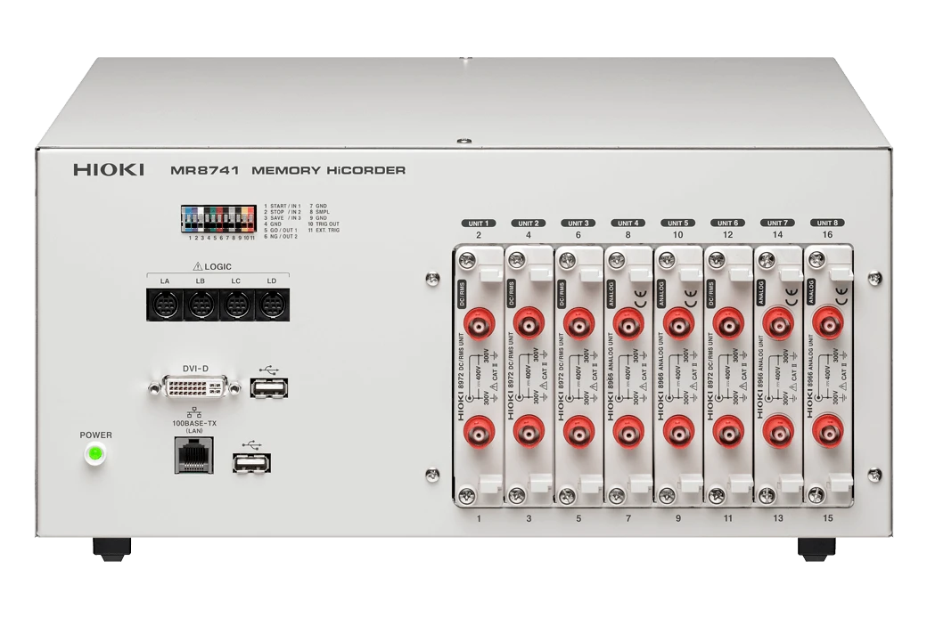
Task: Click the UNIT 7 slot label
Action: click(x=777, y=224)
